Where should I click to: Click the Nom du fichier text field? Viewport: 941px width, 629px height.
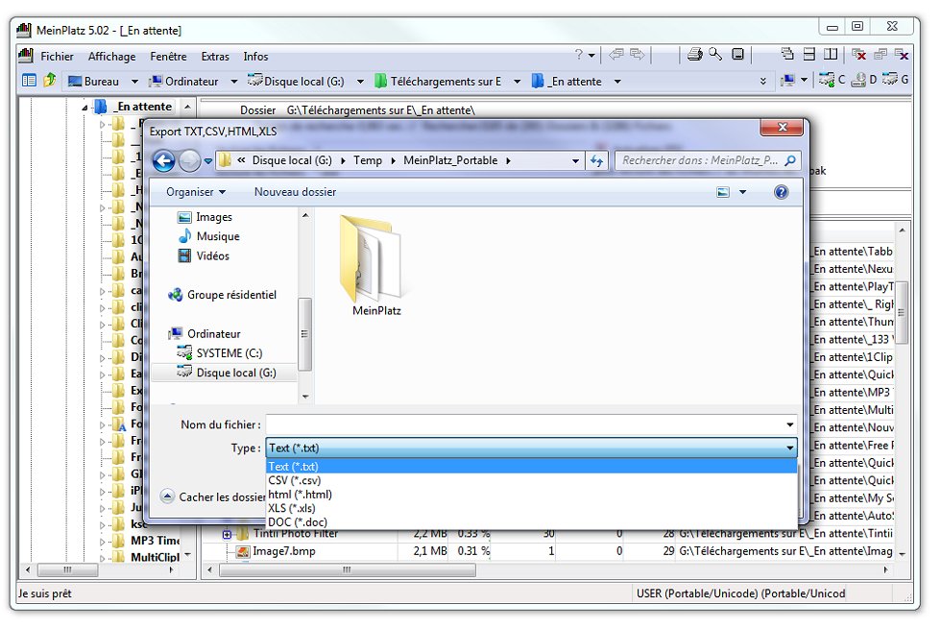click(524, 424)
